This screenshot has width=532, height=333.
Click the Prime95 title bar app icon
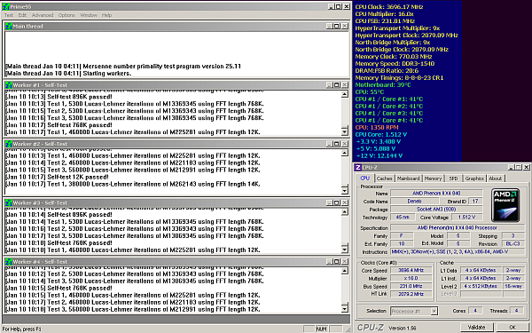click(x=6, y=6)
